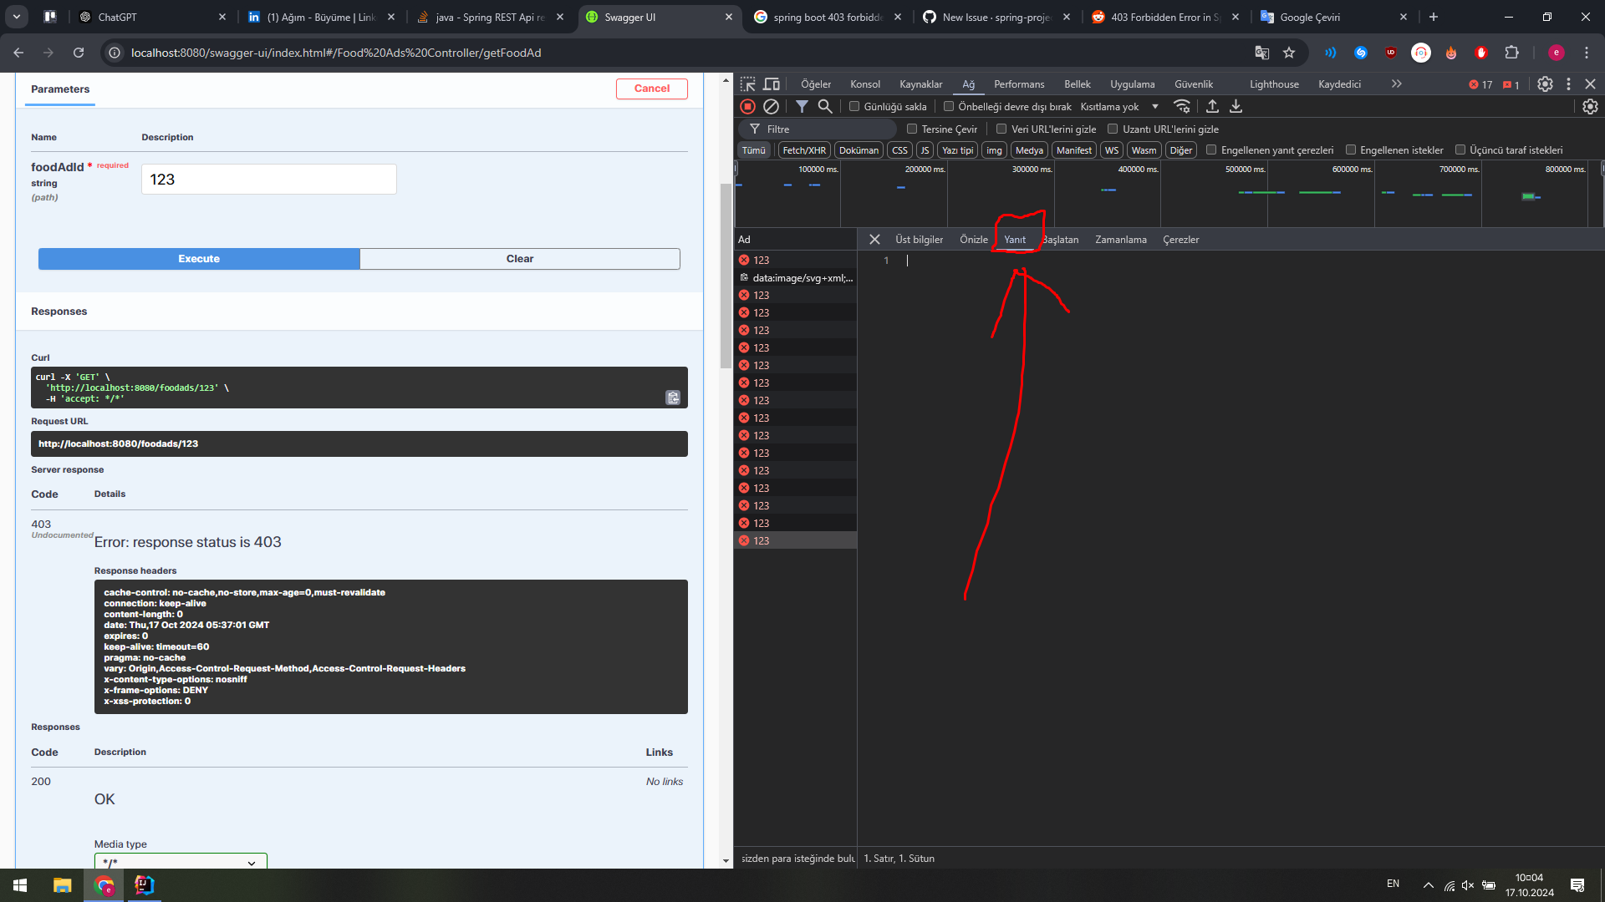Switch to the Konsol tab
1605x902 pixels.
click(864, 84)
